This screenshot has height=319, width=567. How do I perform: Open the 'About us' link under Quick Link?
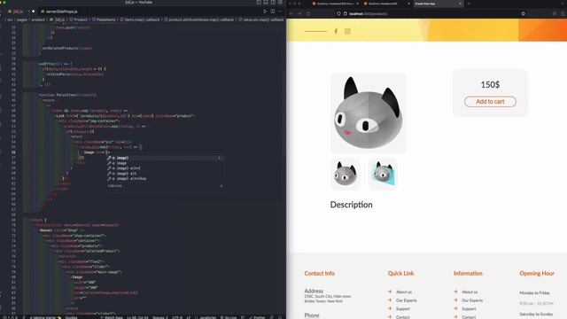tap(404, 292)
